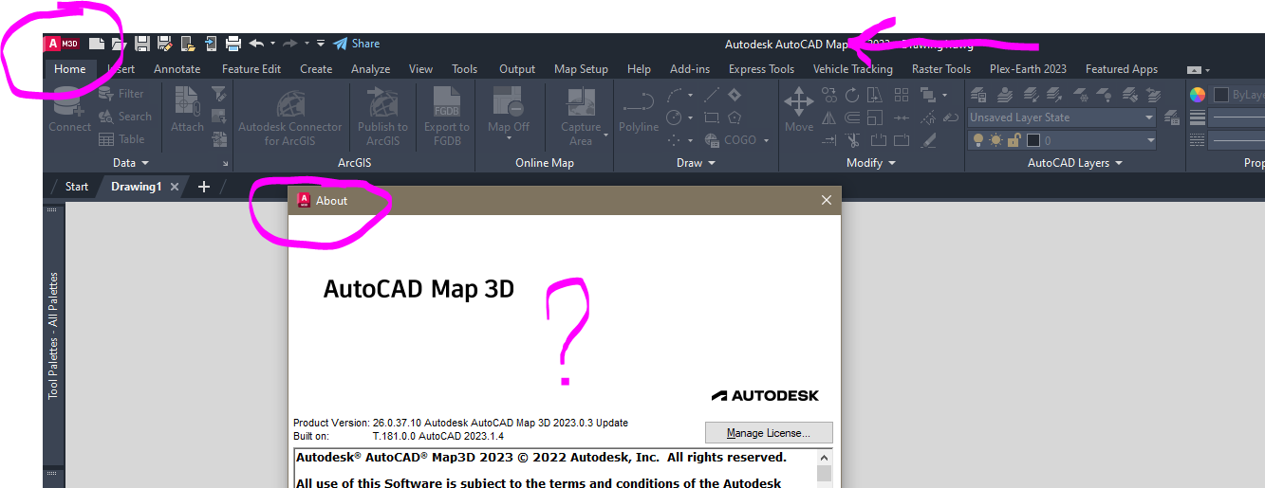This screenshot has height=488, width=1265.
Task: Select the Polygon tool in Draw panel
Action: (735, 117)
